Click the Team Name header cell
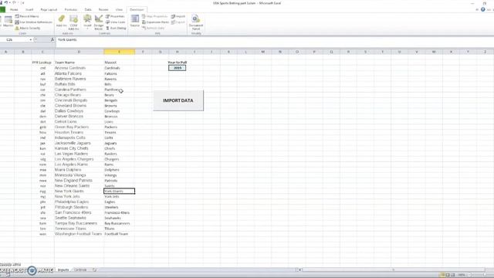The width and height of the screenshot is (494, 278). [x=79, y=63]
